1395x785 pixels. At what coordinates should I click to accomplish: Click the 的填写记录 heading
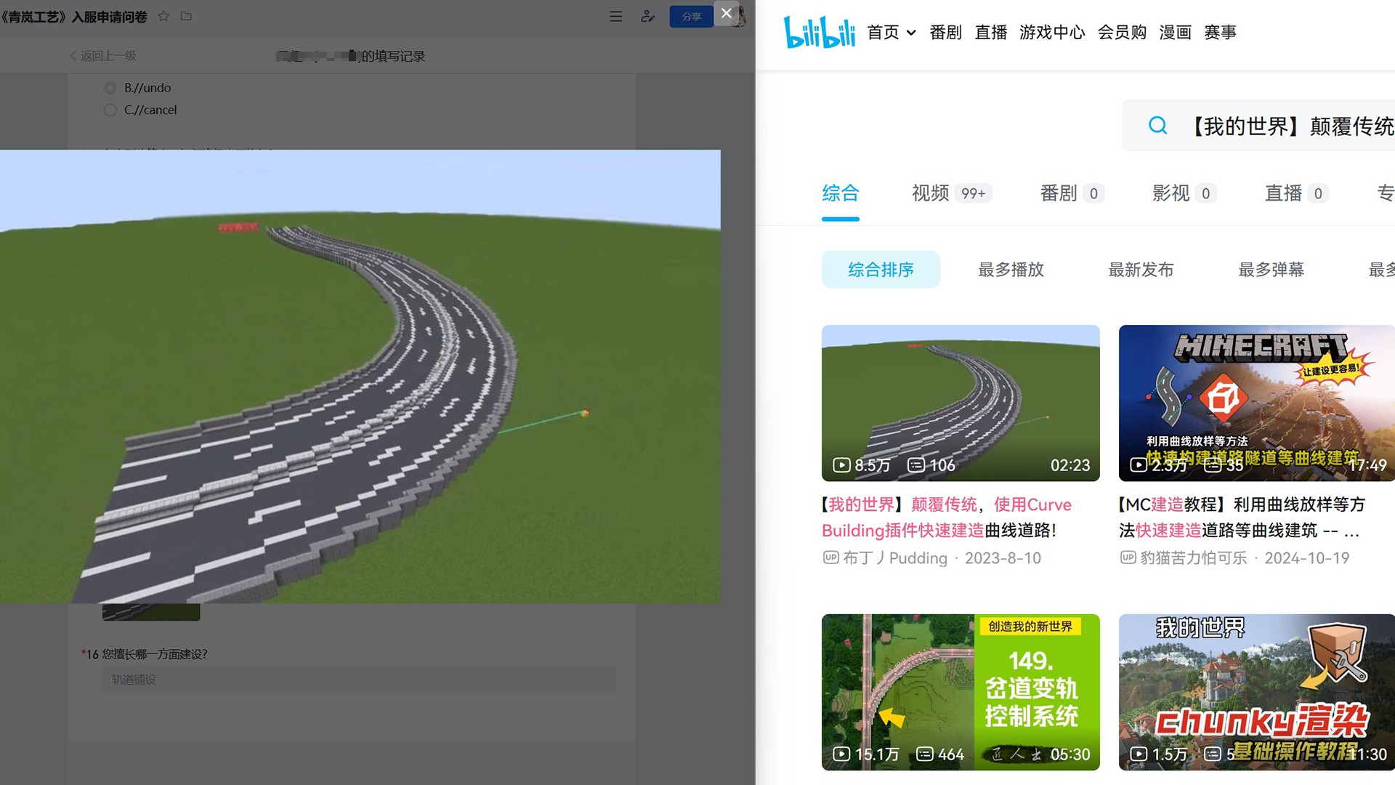click(x=393, y=56)
